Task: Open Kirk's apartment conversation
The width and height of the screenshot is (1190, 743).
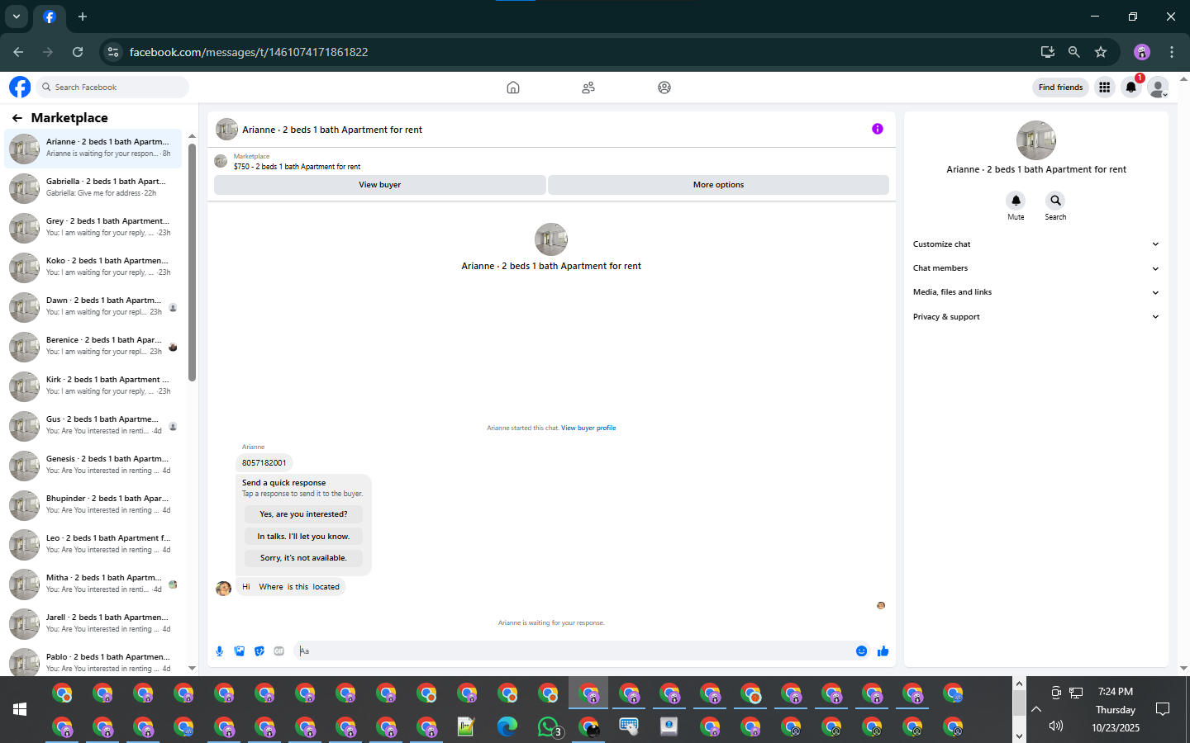Action: [94, 386]
